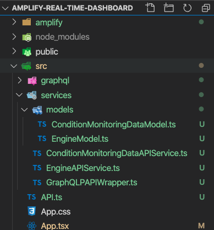Click the CSS icon beside App.css
The width and height of the screenshot is (214, 230).
31,211
